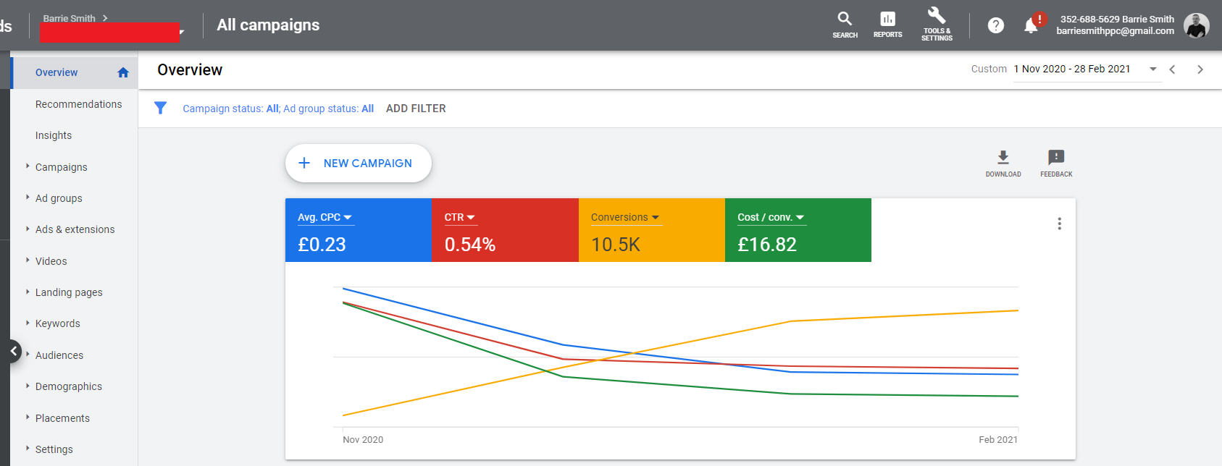Open the chart three-dot options menu
This screenshot has height=466, width=1222.
(x=1059, y=224)
